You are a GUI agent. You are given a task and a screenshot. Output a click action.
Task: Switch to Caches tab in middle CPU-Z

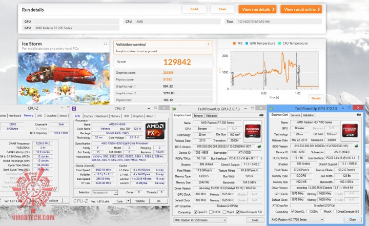pos(88,116)
